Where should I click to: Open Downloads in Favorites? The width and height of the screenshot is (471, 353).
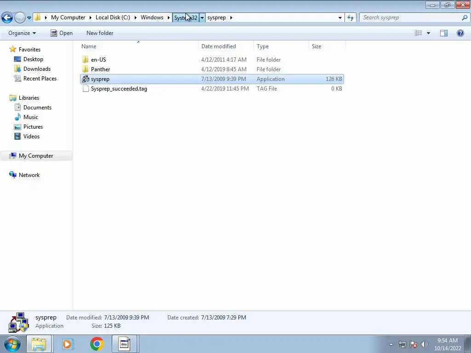tap(37, 69)
